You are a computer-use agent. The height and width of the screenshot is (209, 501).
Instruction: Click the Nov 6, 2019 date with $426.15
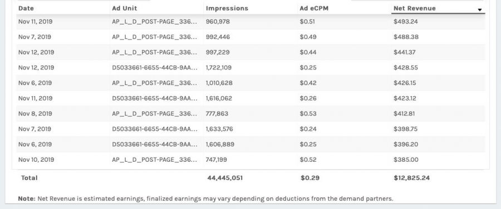point(35,83)
